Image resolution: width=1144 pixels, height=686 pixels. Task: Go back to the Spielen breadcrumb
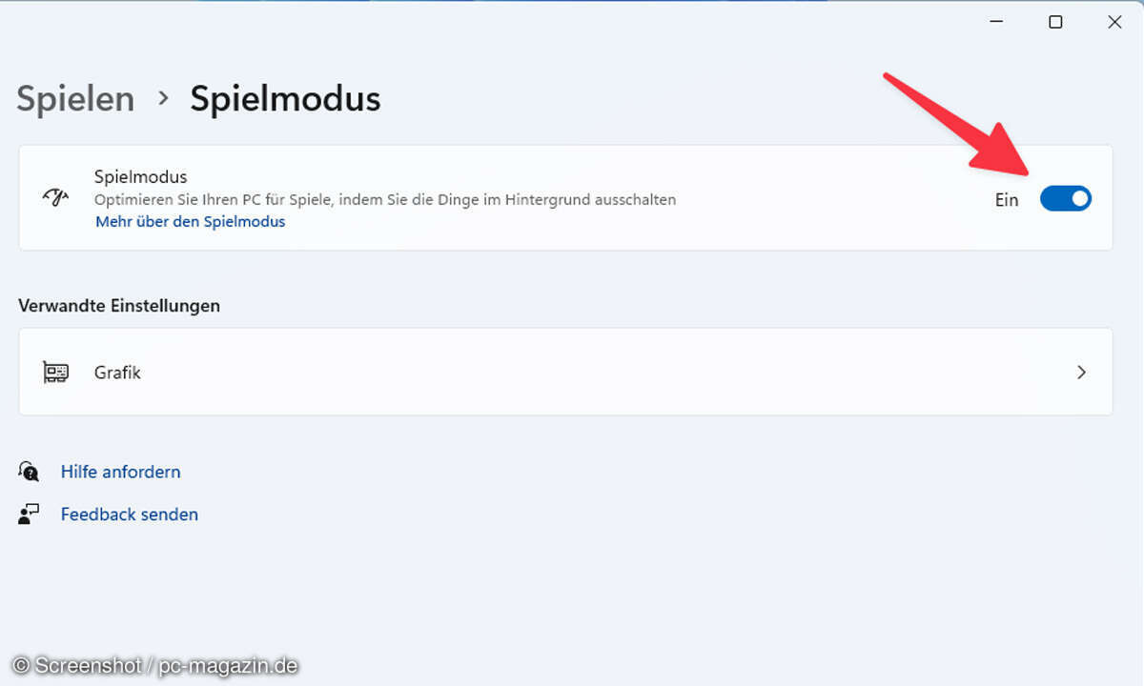coord(75,98)
